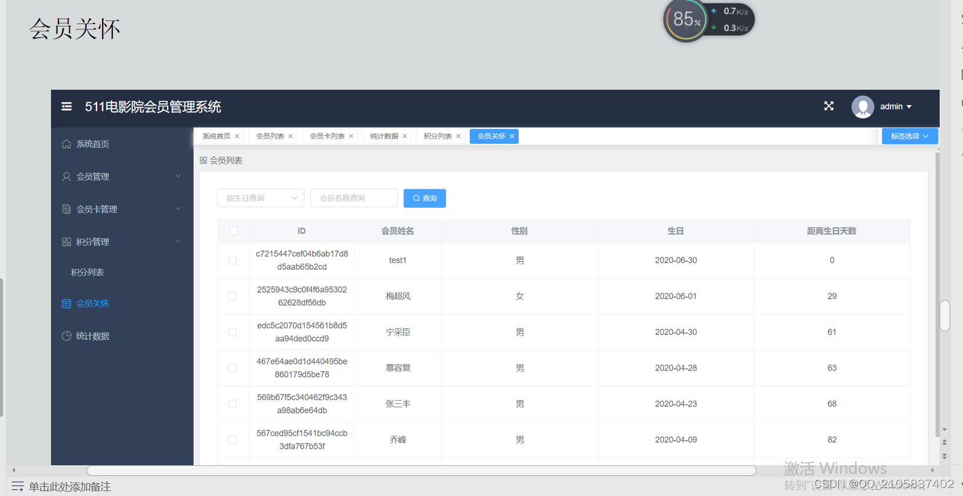Focus the 会员名称查询 input field
This screenshot has width=963, height=496.
tap(354, 198)
